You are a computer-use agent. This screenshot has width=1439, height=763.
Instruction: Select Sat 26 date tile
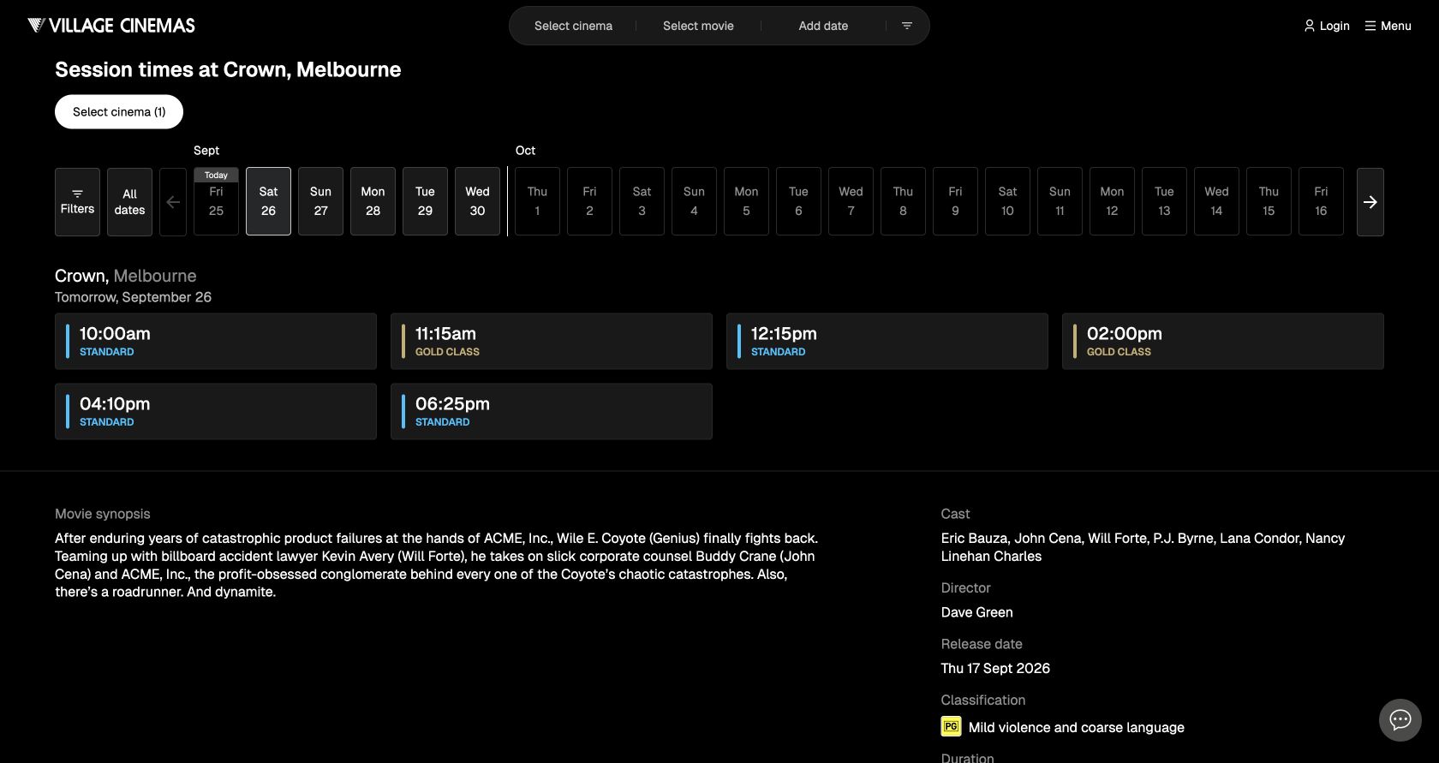(268, 201)
